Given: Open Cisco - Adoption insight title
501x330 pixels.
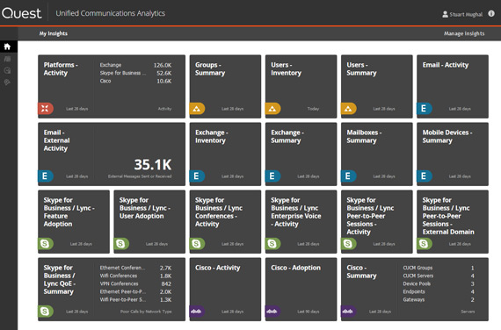Looking at the screenshot, I should tap(295, 268).
